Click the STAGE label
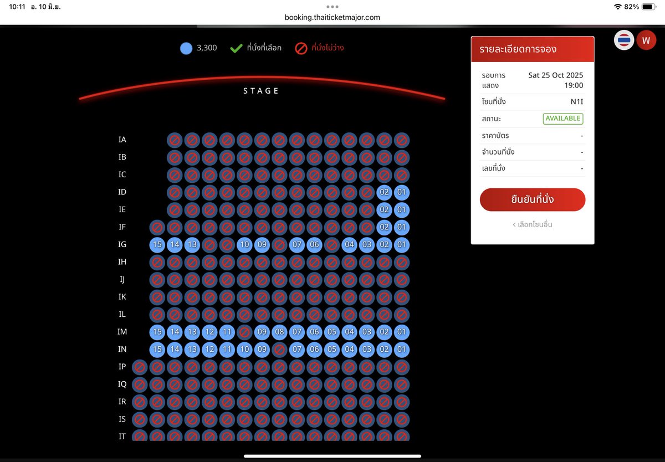The height and width of the screenshot is (462, 665). click(262, 91)
